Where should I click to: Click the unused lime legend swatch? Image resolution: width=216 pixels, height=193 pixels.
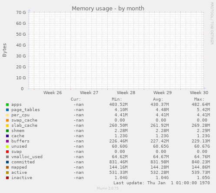click(x=7, y=146)
